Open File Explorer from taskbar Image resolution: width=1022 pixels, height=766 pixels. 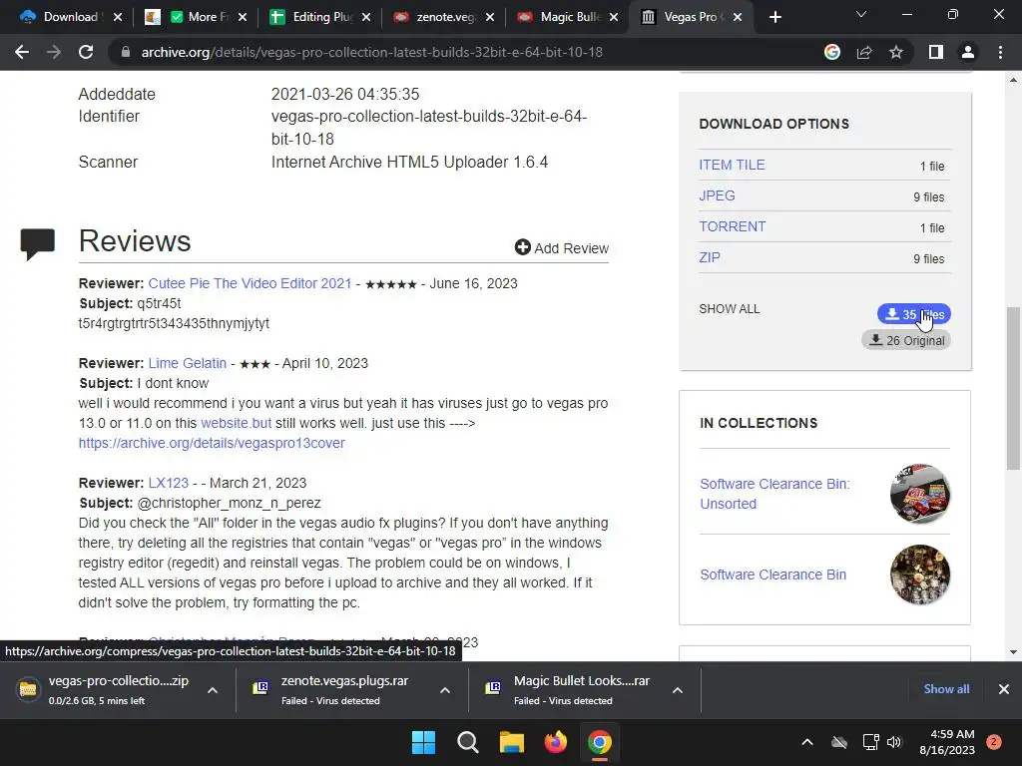(x=512, y=742)
